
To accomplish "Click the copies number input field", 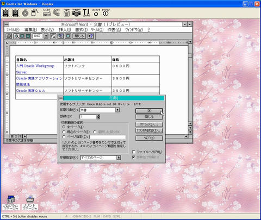I will (88, 117).
